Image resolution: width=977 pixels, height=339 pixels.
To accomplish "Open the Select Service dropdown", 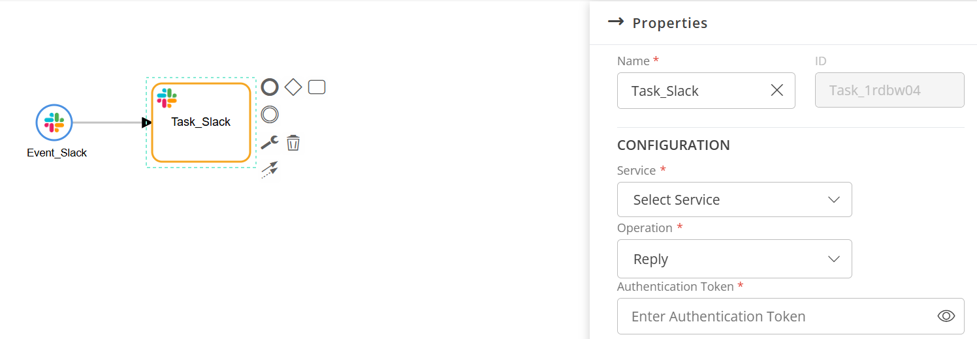I will [734, 199].
